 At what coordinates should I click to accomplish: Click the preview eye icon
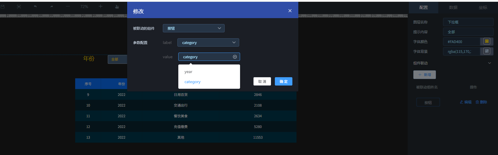pos(19,7)
